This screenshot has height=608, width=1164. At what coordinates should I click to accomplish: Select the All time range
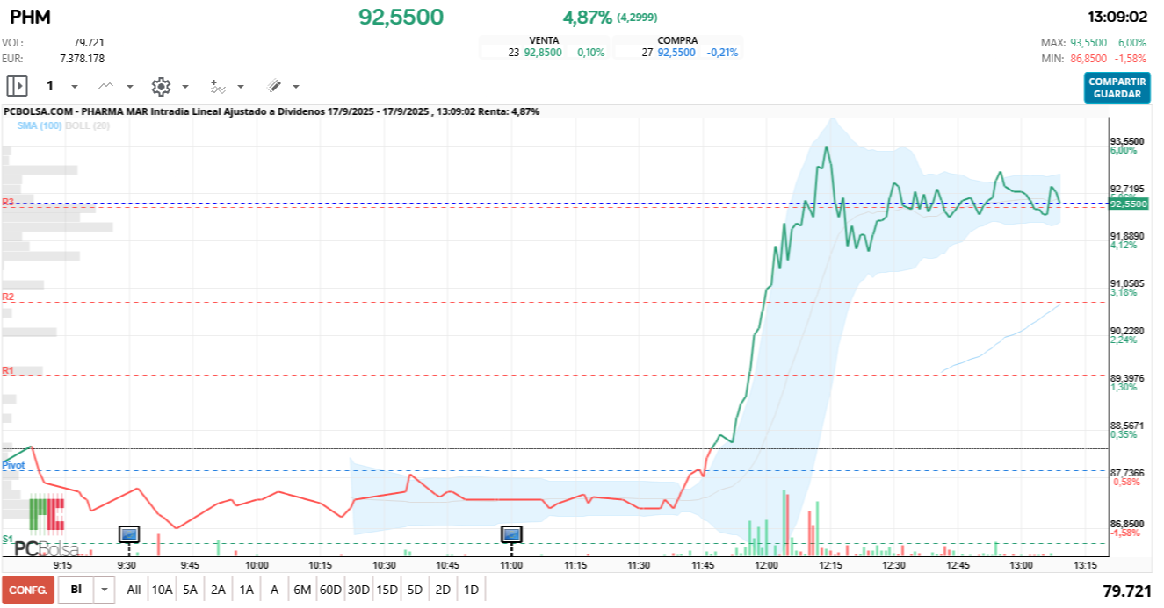134,590
